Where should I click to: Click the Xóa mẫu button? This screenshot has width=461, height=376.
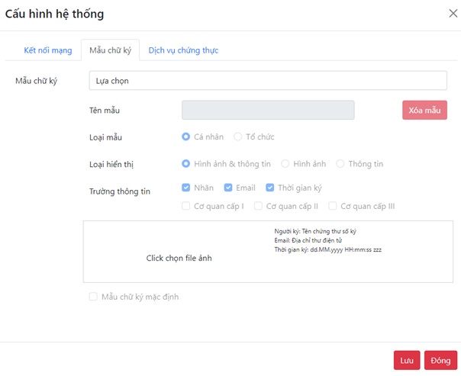(424, 110)
